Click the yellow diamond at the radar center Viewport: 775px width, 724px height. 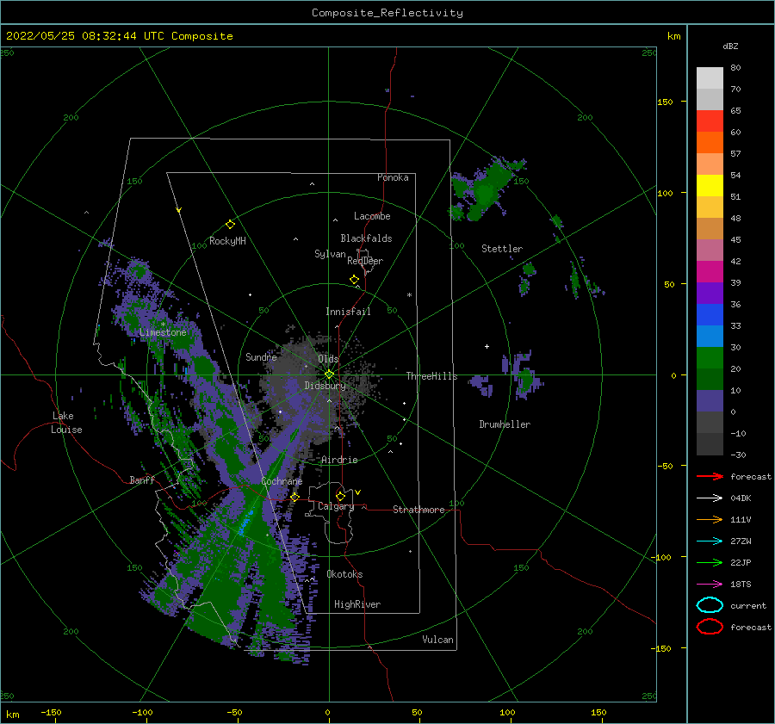coord(329,374)
